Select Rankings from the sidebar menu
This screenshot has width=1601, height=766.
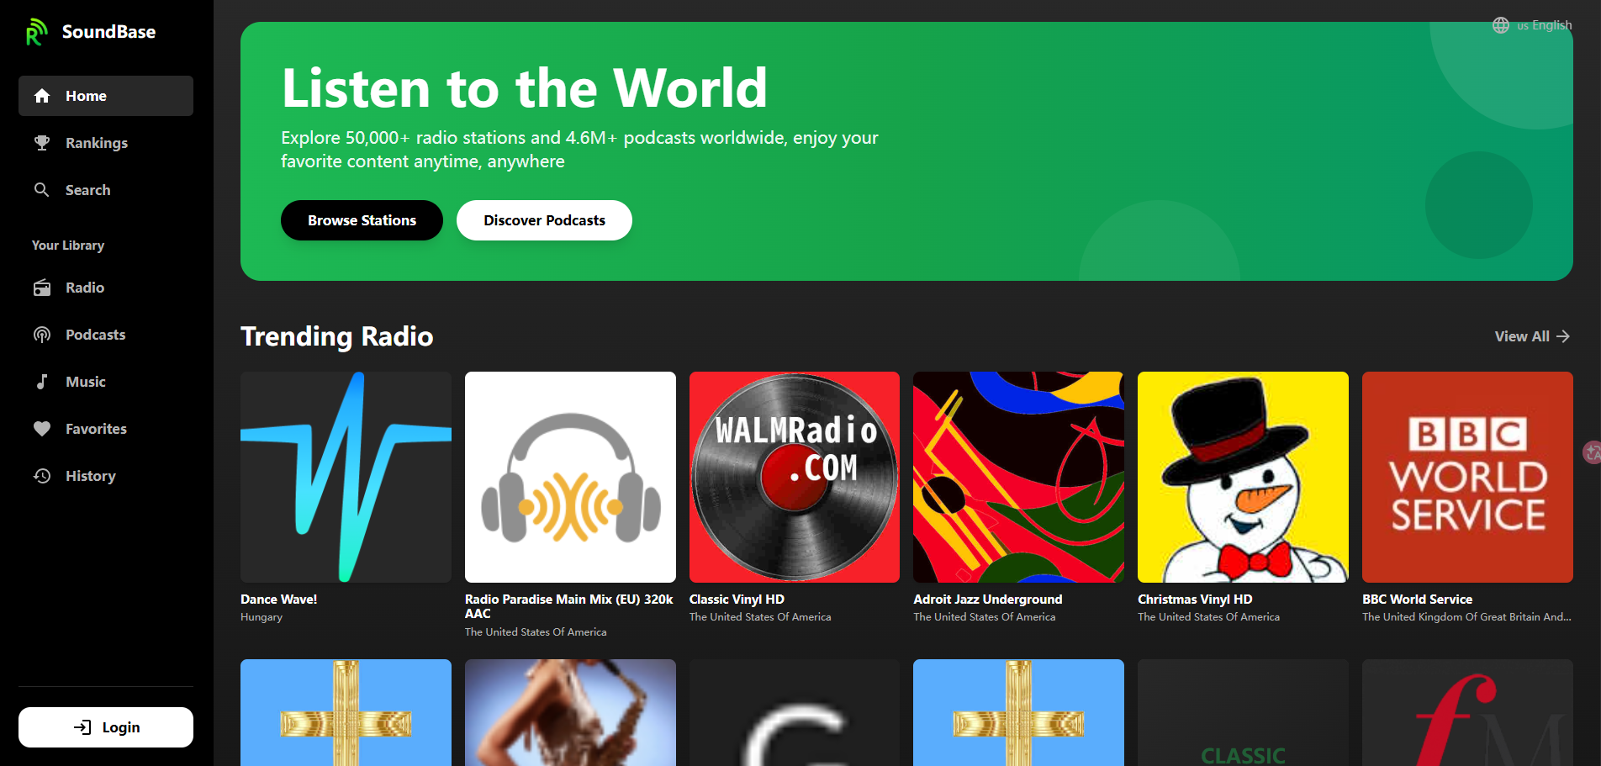[x=97, y=142]
